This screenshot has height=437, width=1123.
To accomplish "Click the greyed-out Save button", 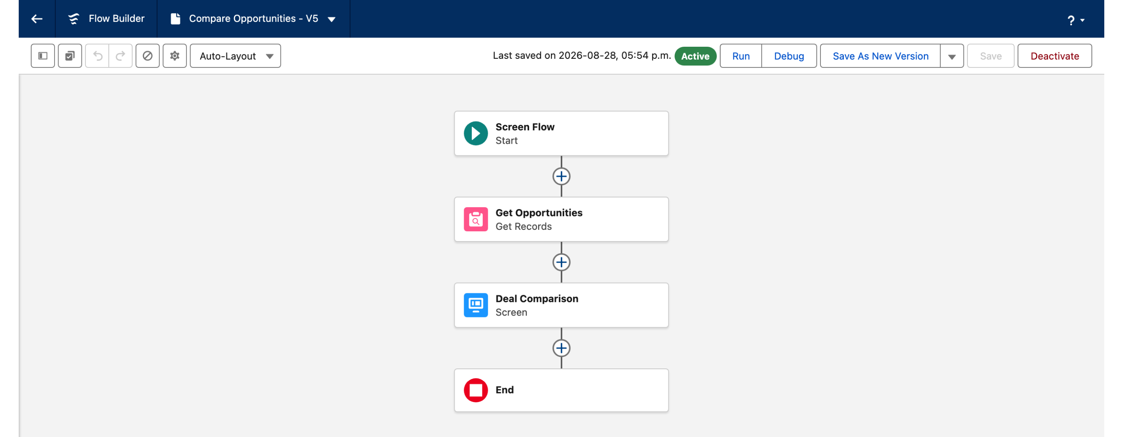I will coord(990,56).
